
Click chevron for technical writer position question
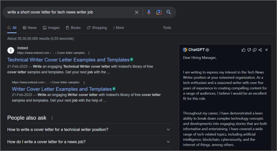click(168, 130)
